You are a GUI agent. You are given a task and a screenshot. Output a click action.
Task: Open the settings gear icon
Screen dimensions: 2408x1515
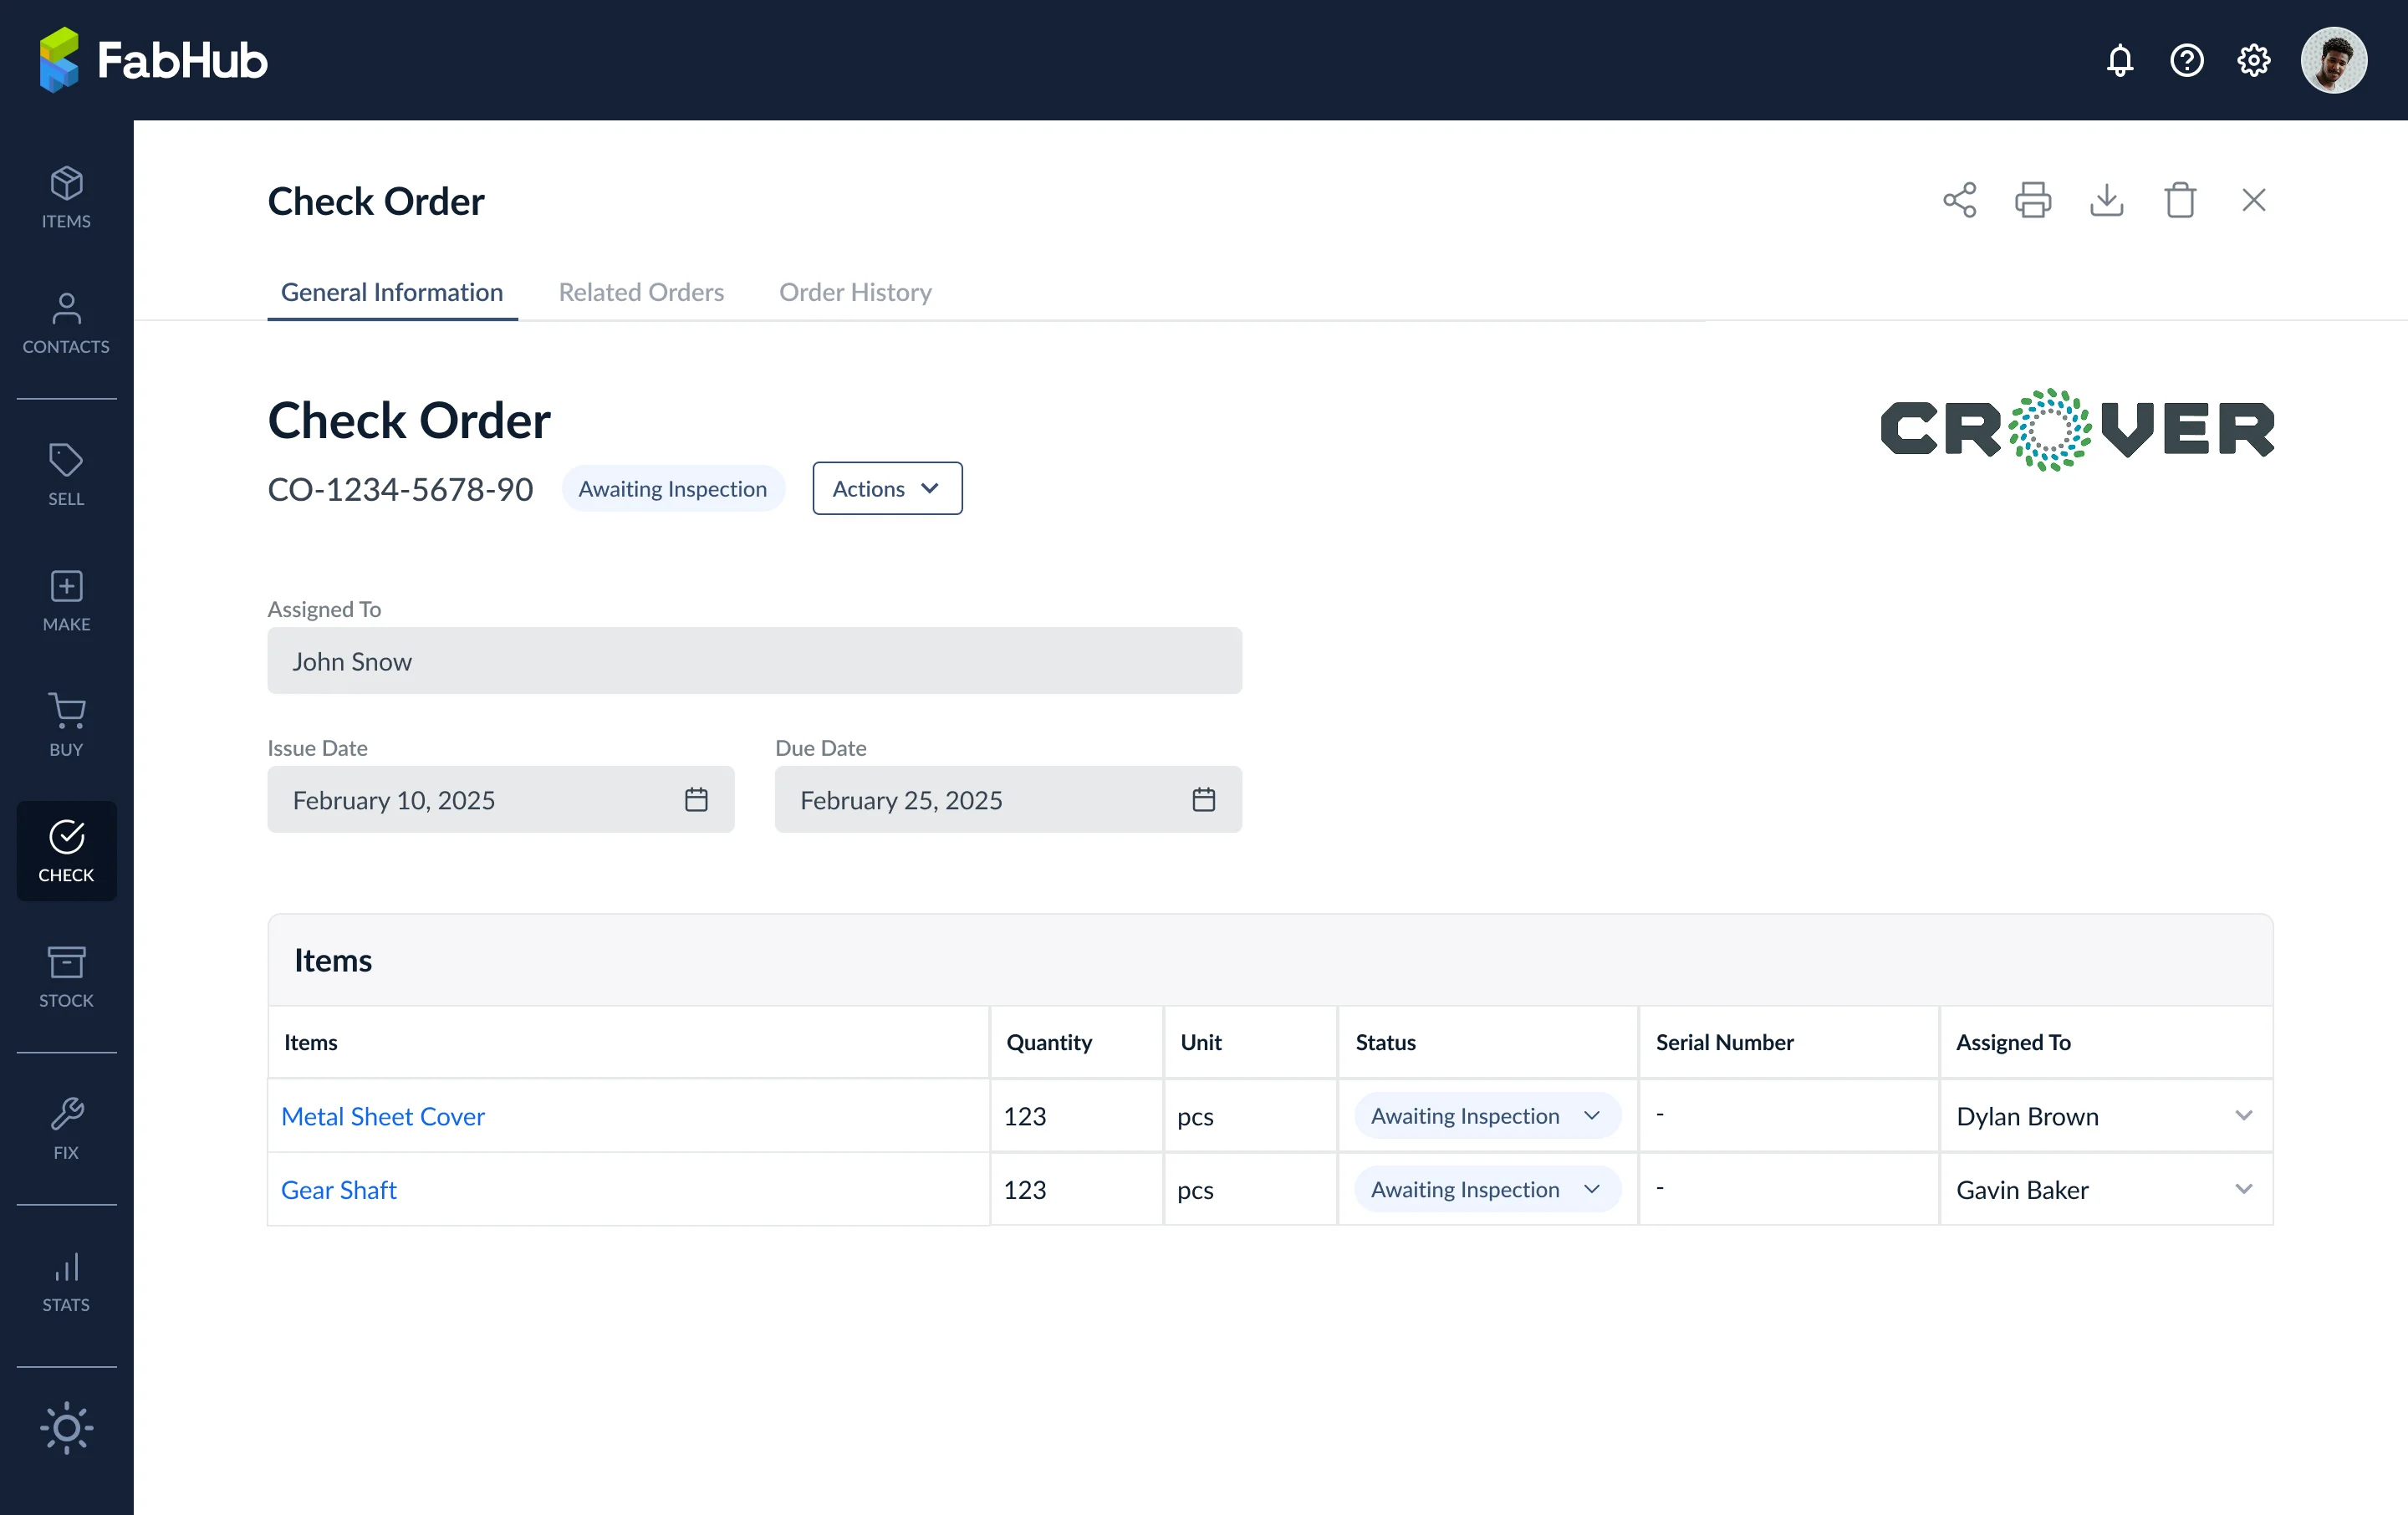click(x=2253, y=60)
